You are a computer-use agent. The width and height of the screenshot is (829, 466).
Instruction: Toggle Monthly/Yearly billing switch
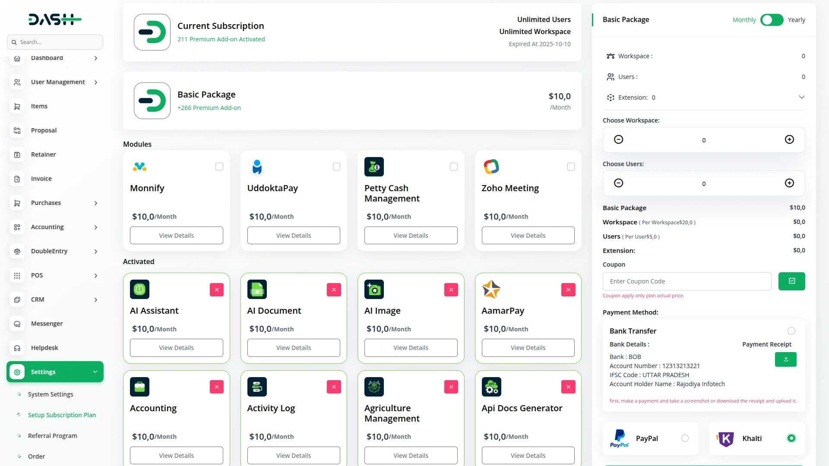click(772, 20)
